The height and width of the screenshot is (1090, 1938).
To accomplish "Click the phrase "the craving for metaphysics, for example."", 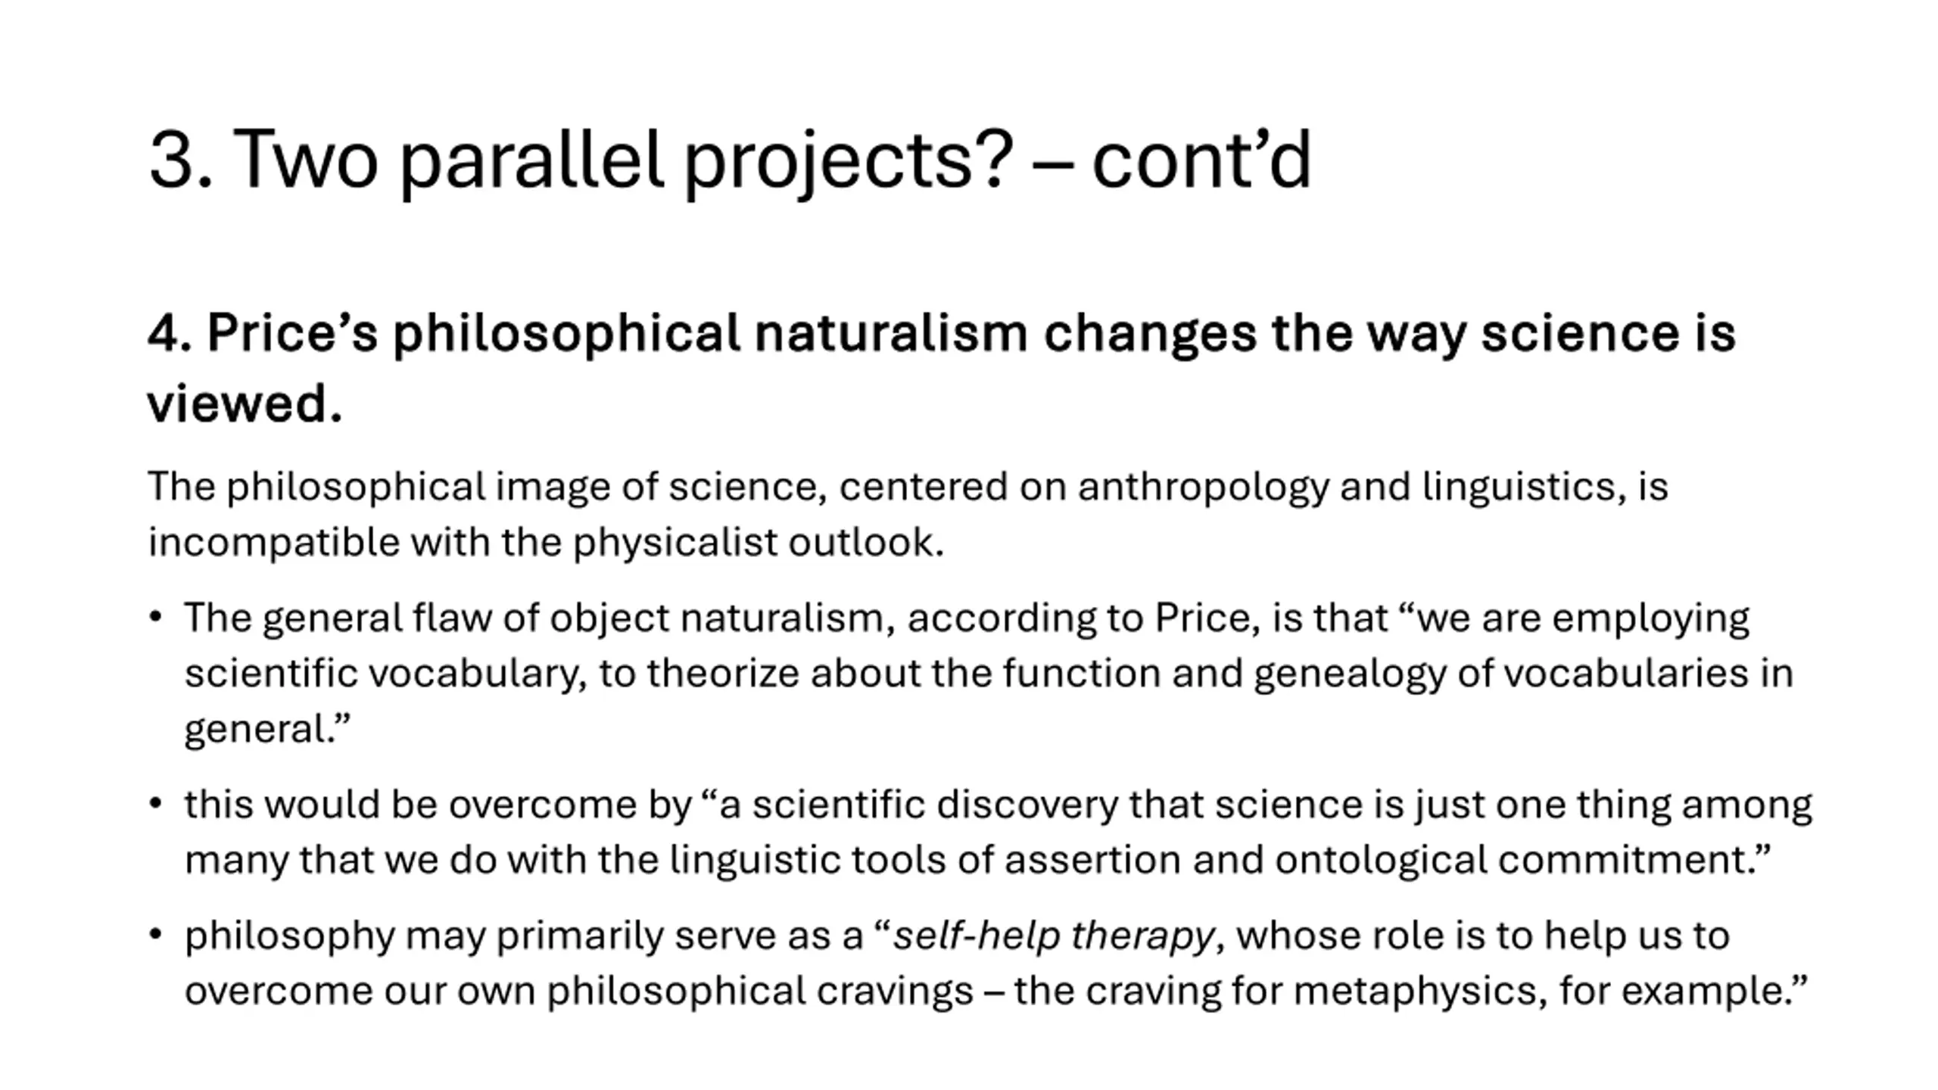I will 1410,991.
